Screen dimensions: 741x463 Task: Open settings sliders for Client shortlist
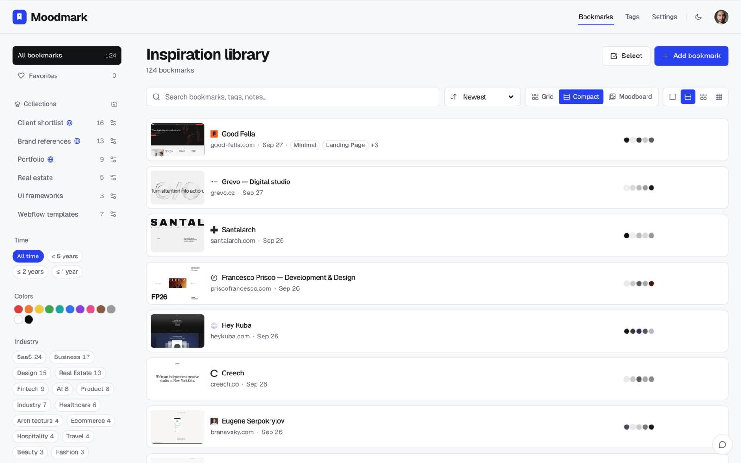[x=113, y=123]
